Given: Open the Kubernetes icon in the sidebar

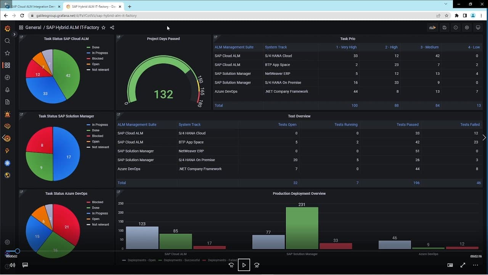Looking at the screenshot, I should (x=7, y=163).
